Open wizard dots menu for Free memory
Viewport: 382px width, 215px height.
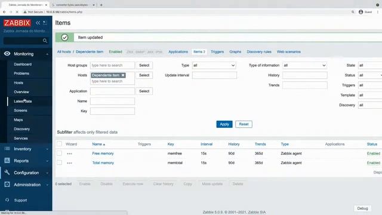[69, 153]
